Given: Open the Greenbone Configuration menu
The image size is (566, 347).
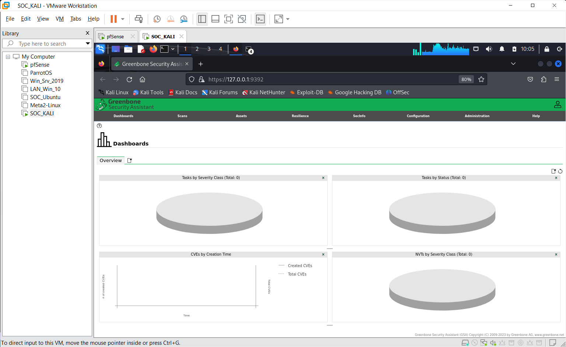Looking at the screenshot, I should (418, 116).
